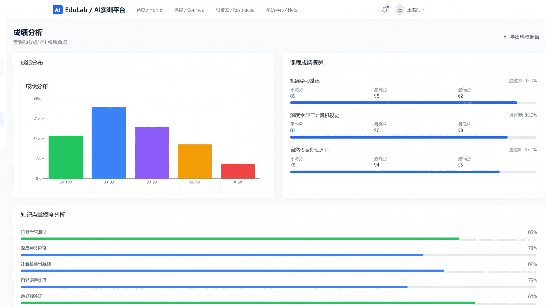Click the red 0-59 bar
Screen dimensions: 545x307
click(238, 171)
